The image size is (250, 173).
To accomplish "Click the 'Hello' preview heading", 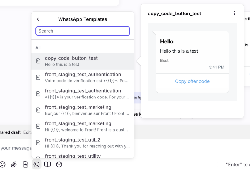I will point(167,41).
